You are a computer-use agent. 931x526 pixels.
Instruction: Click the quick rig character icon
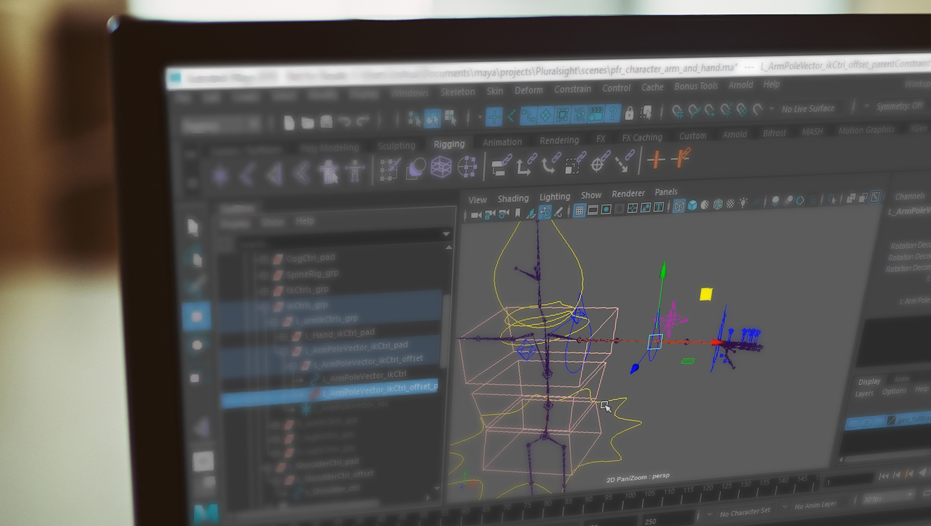[329, 171]
